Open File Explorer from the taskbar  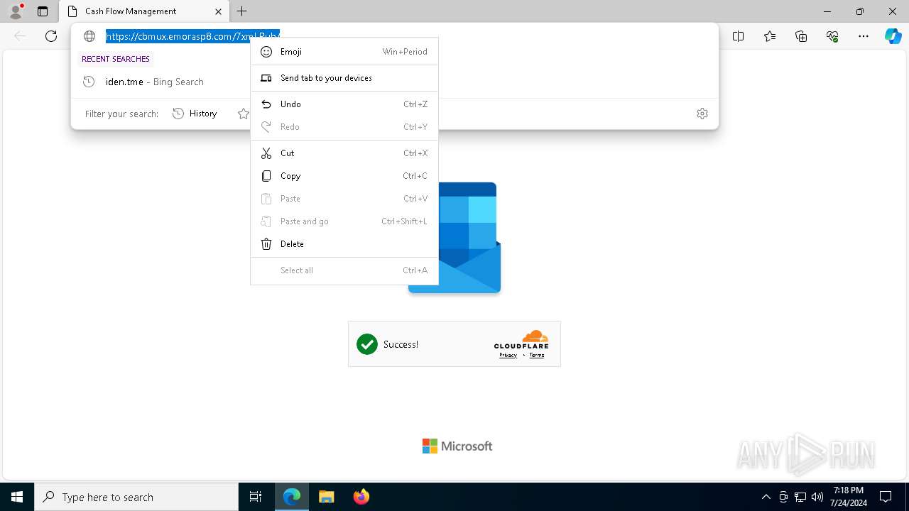coord(326,497)
